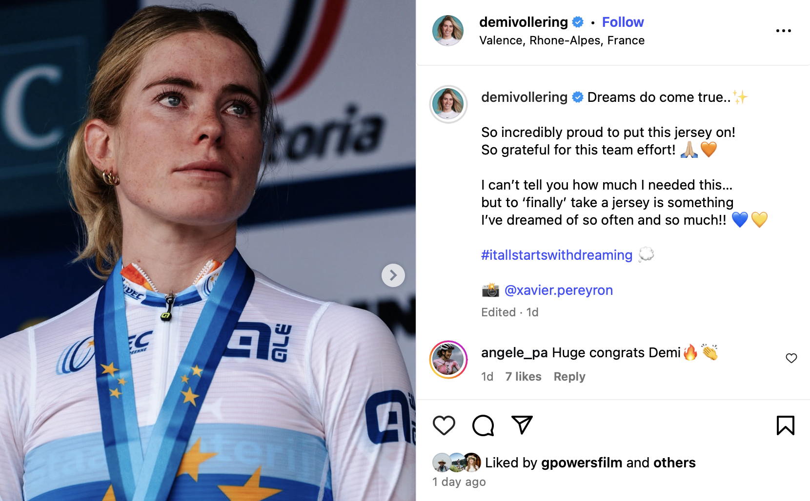Viewport: 810px width, 501px height.
Task: Go to the next photo in carousel
Action: pyautogui.click(x=393, y=276)
